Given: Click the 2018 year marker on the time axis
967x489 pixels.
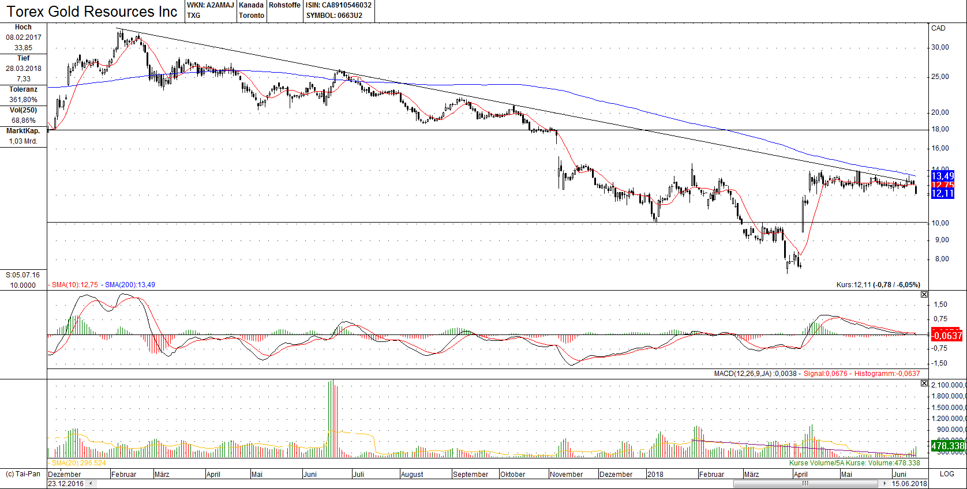Looking at the screenshot, I should [655, 475].
